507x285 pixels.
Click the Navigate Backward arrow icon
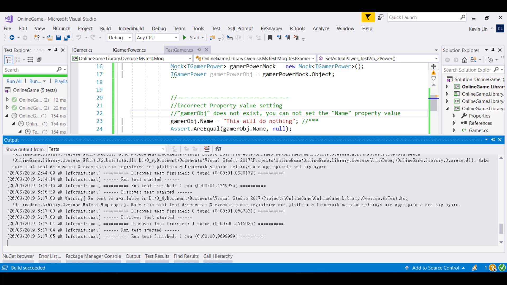click(12, 38)
